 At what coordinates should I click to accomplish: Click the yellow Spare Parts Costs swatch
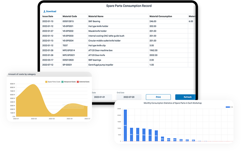pos(46,82)
